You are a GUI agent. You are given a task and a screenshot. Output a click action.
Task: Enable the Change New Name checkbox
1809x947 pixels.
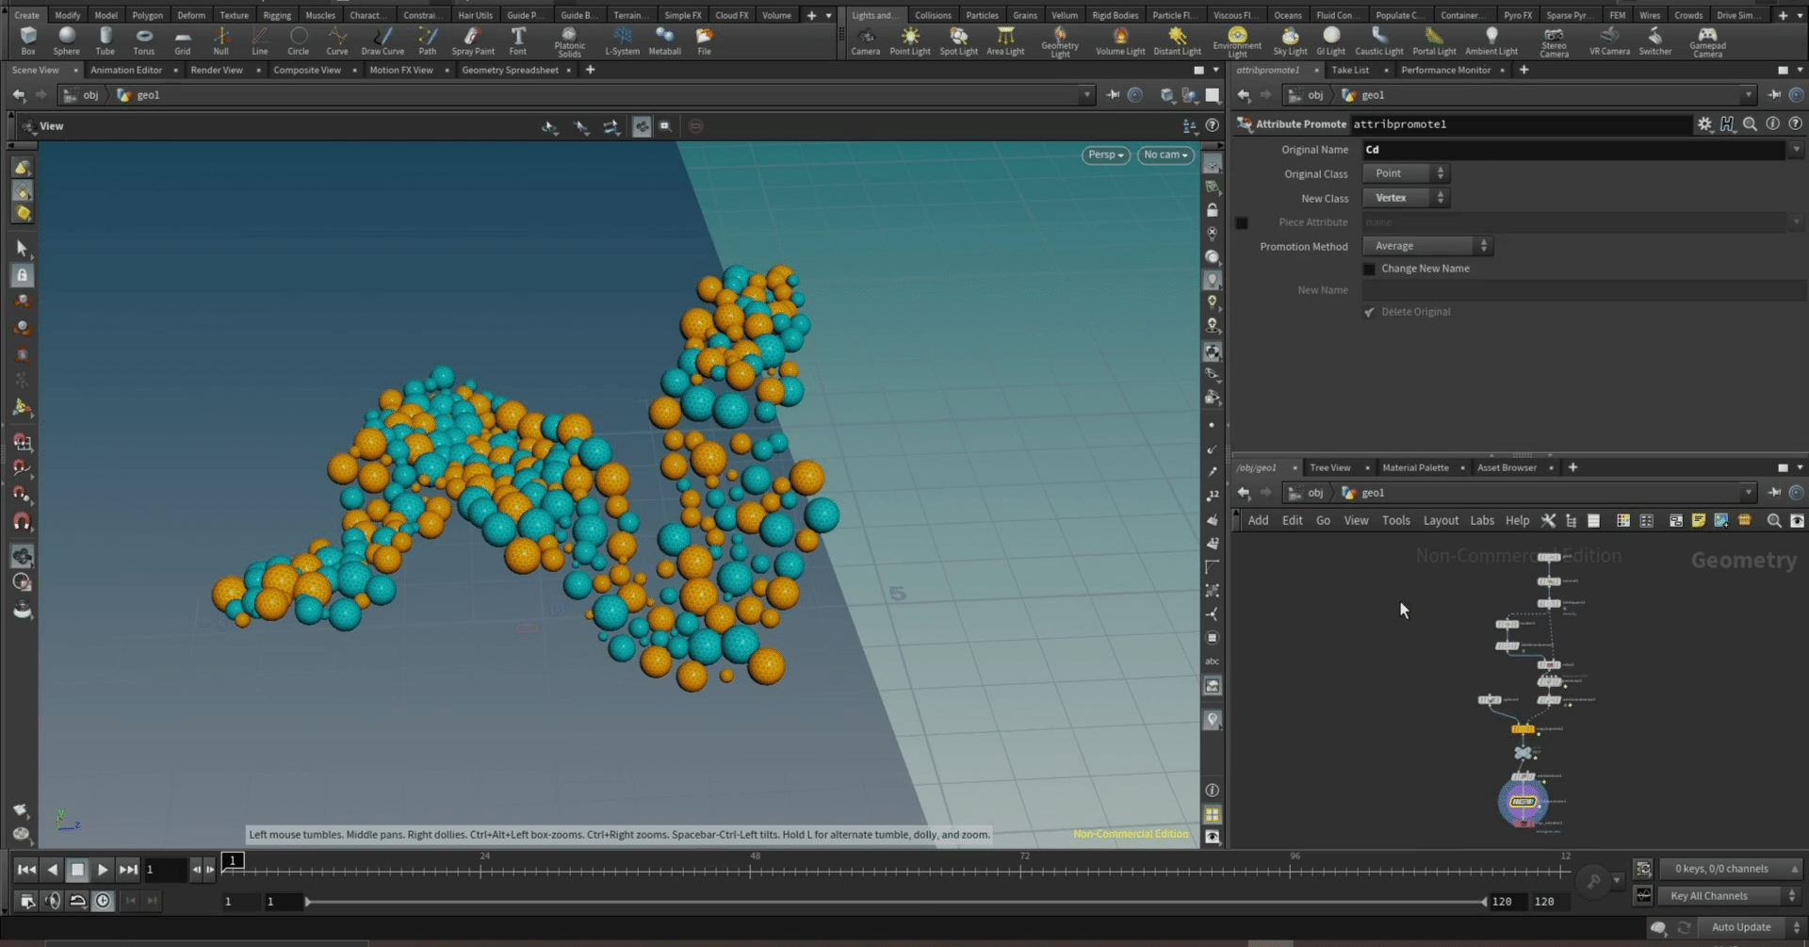[x=1370, y=269]
